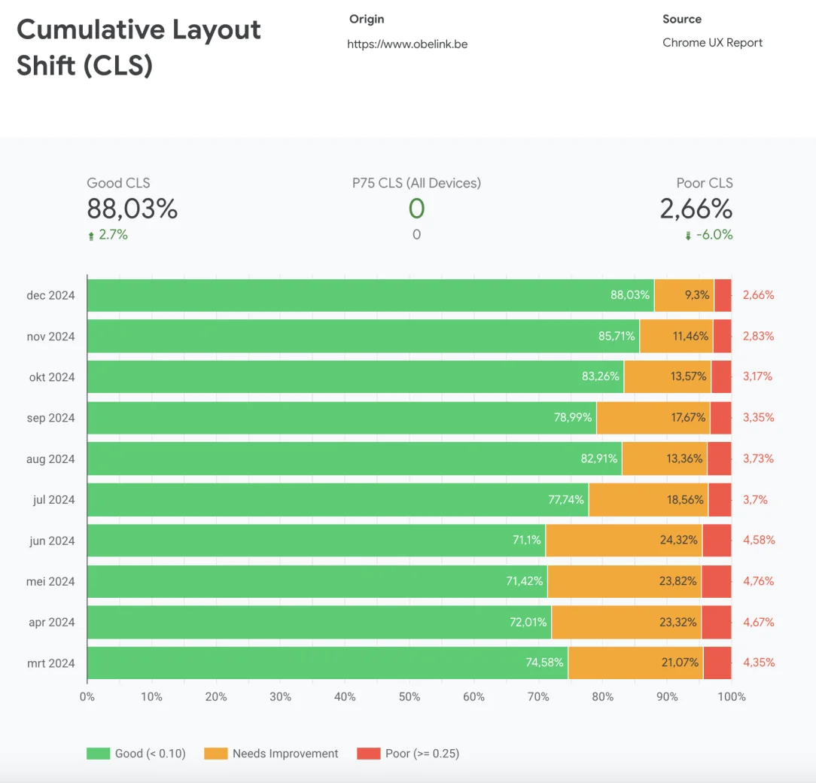Select the red bar segment for jun 2024

(717, 541)
